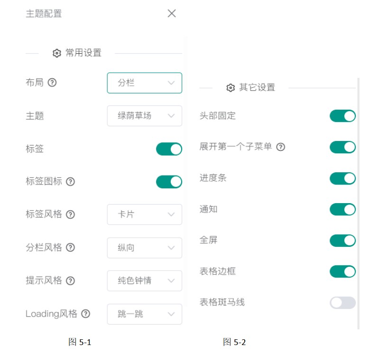Click the gear icon beside 常用设置
387x355 pixels.
click(57, 53)
